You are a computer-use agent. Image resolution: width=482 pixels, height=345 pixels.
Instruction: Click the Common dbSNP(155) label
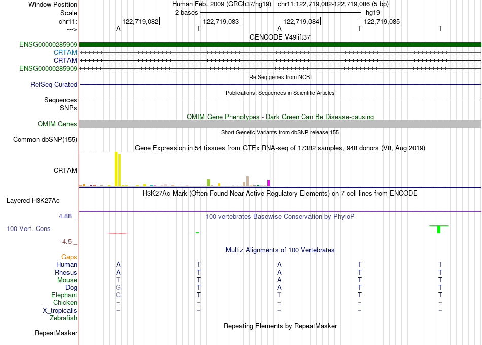[x=45, y=139]
